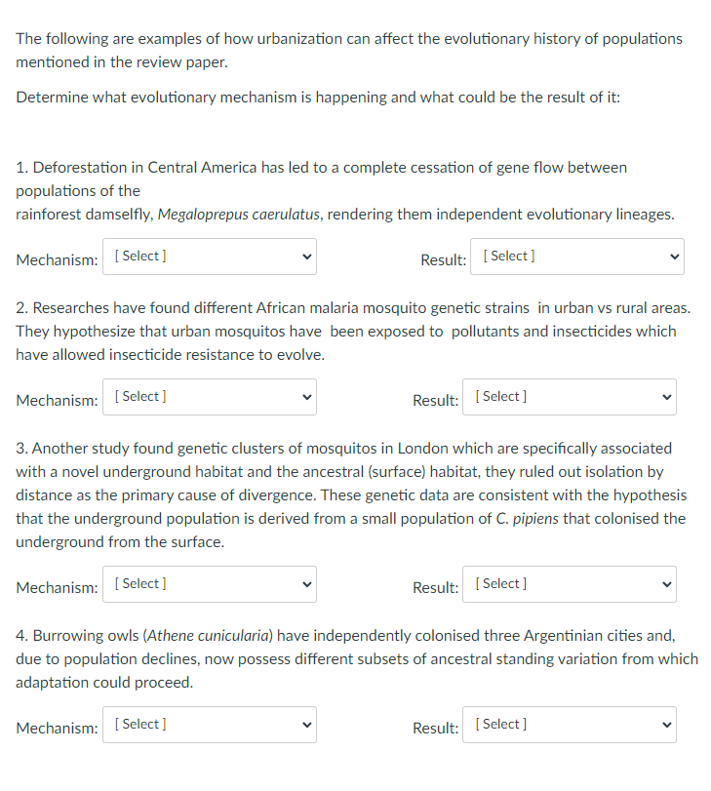Click the Result label under question 2
Image resolution: width=711 pixels, height=791 pixels.
tap(436, 400)
